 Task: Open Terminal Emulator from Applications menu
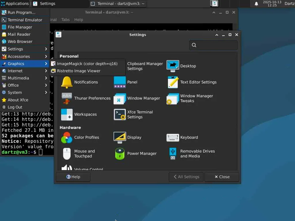25,20
